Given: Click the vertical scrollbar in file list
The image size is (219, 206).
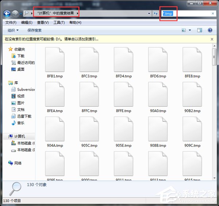Looking at the screenshot, I should pos(214,110).
